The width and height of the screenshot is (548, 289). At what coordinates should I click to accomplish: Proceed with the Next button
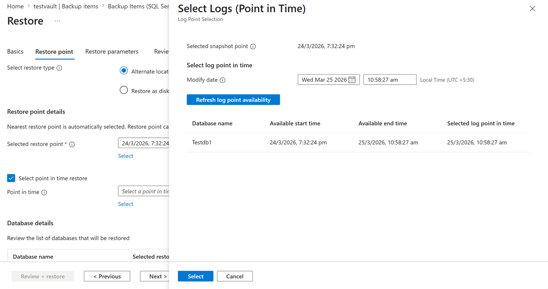(x=155, y=276)
